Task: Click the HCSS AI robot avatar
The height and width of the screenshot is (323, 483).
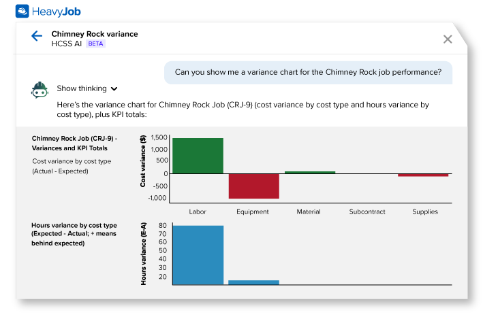Action: (x=40, y=90)
